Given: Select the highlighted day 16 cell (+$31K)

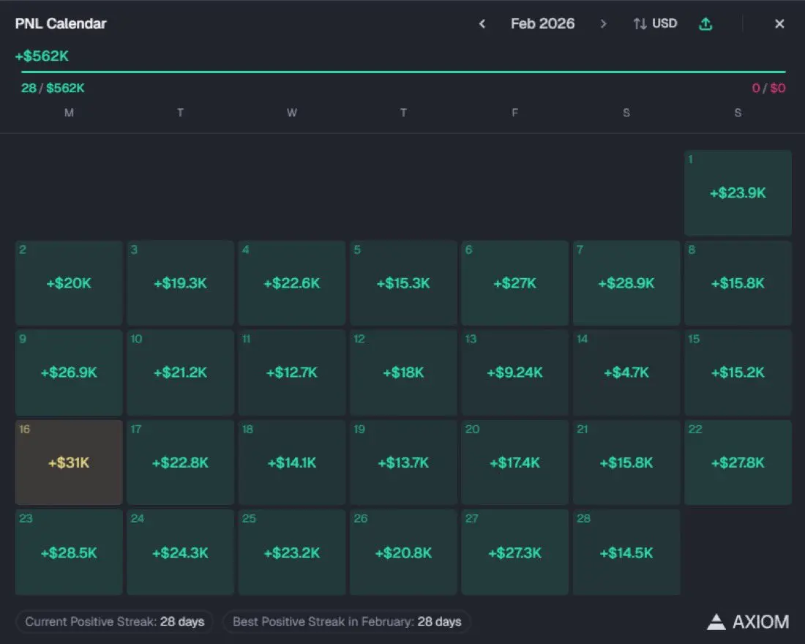Looking at the screenshot, I should (69, 462).
